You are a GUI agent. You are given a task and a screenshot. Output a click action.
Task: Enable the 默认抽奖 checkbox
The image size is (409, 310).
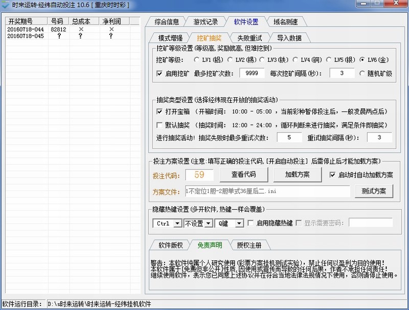(160, 125)
